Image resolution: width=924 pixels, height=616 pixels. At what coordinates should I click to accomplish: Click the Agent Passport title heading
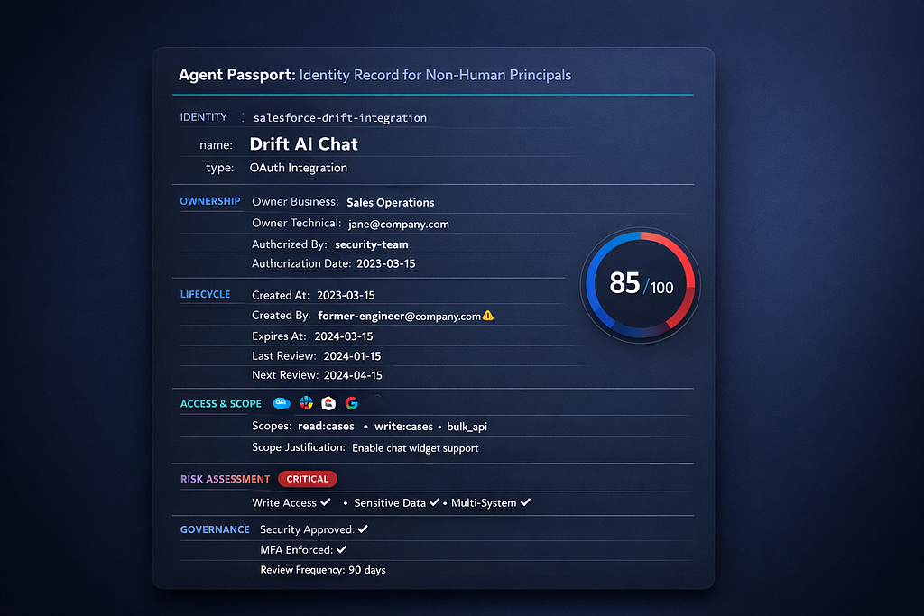point(374,76)
